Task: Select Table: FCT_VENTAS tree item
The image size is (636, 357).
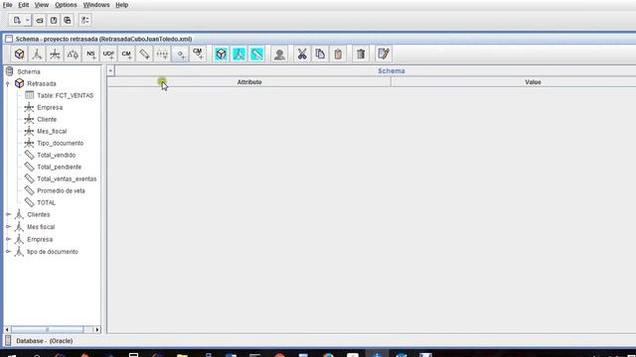Action: click(65, 95)
